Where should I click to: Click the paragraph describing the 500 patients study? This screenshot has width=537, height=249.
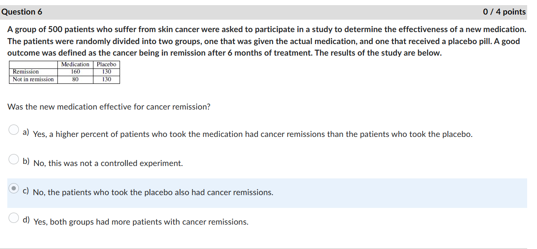267,41
